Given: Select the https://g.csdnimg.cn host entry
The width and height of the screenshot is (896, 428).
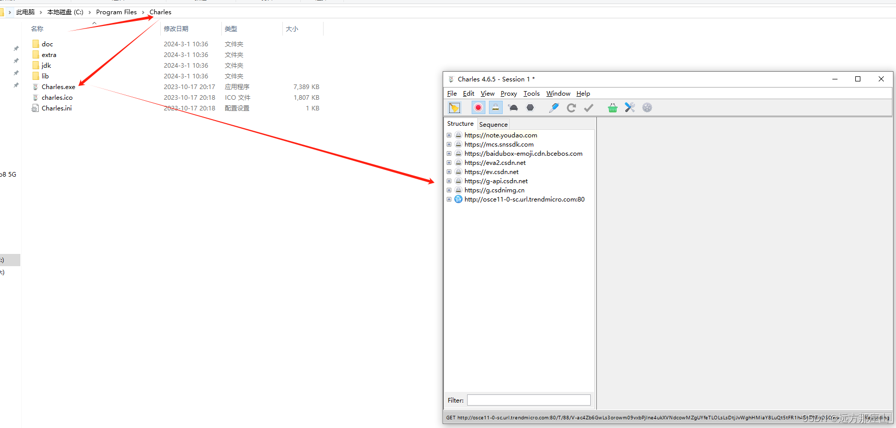Looking at the screenshot, I should point(495,190).
